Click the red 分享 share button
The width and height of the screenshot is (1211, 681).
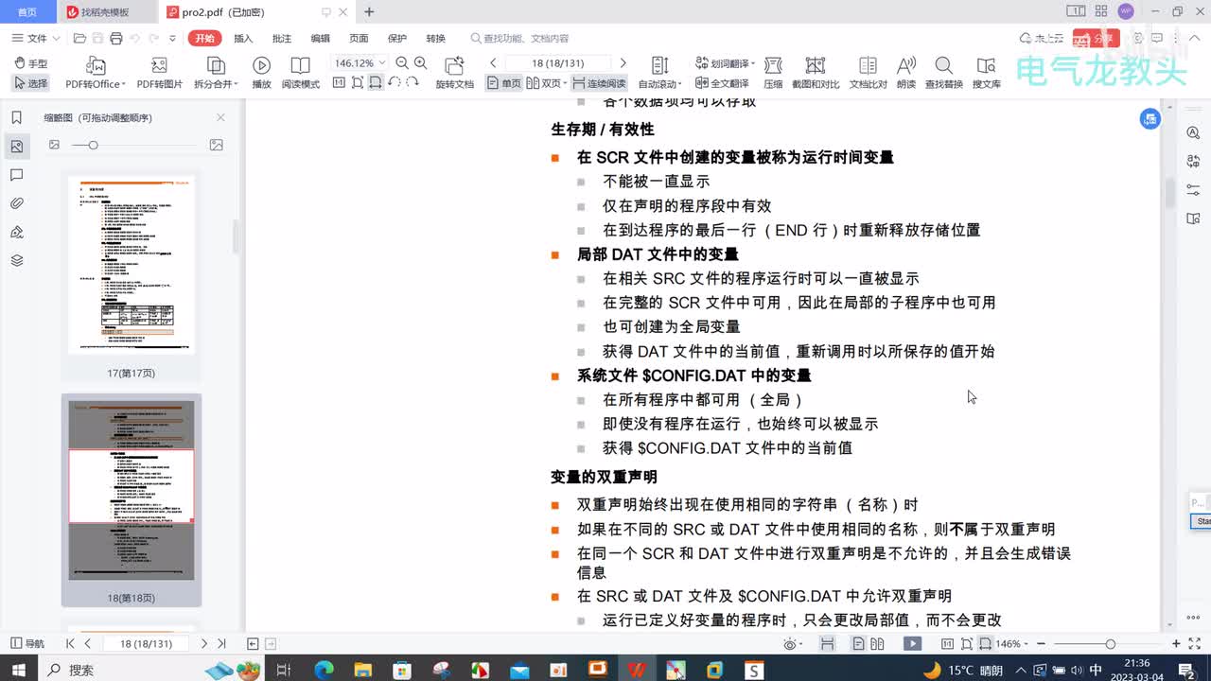pos(1097,39)
